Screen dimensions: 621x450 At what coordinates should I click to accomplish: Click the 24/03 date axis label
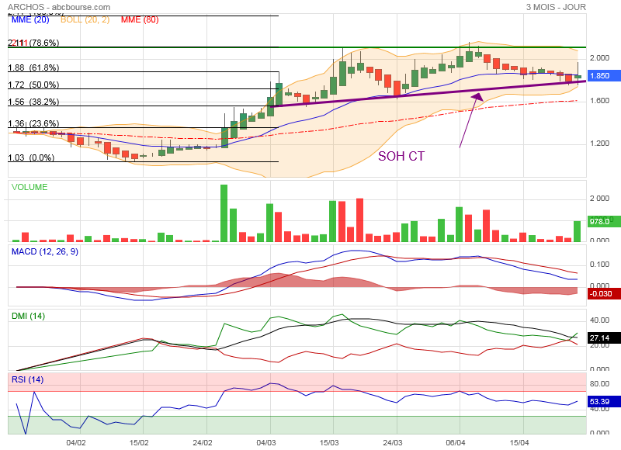pos(393,442)
